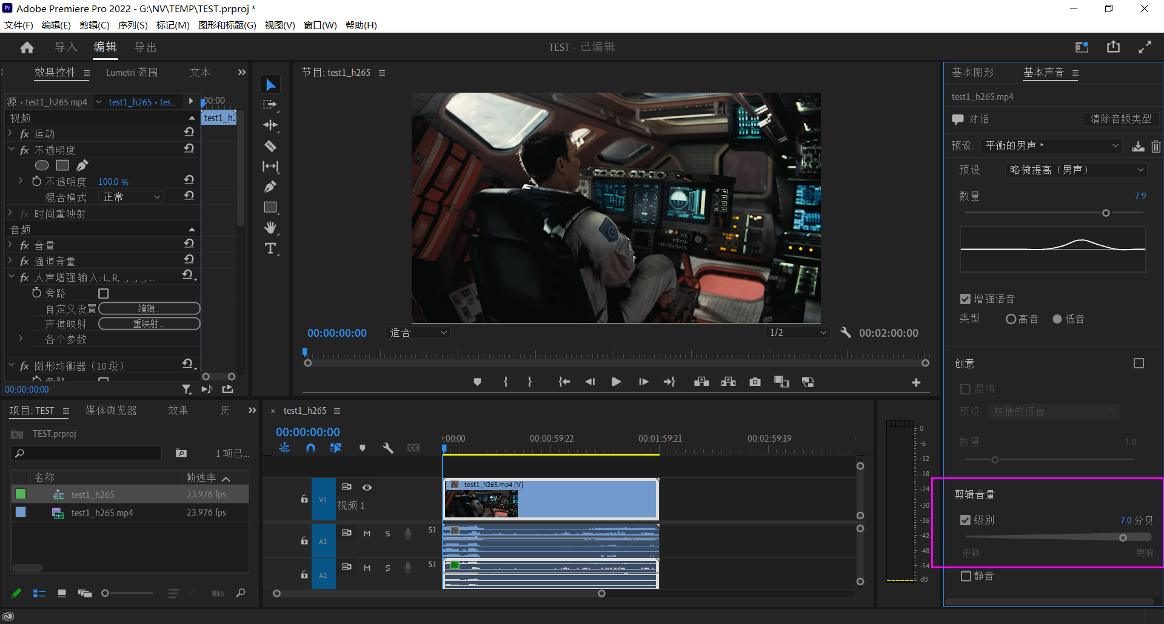This screenshot has height=624, width=1164.
Task: Enable the 静音 checkbox
Action: (966, 576)
